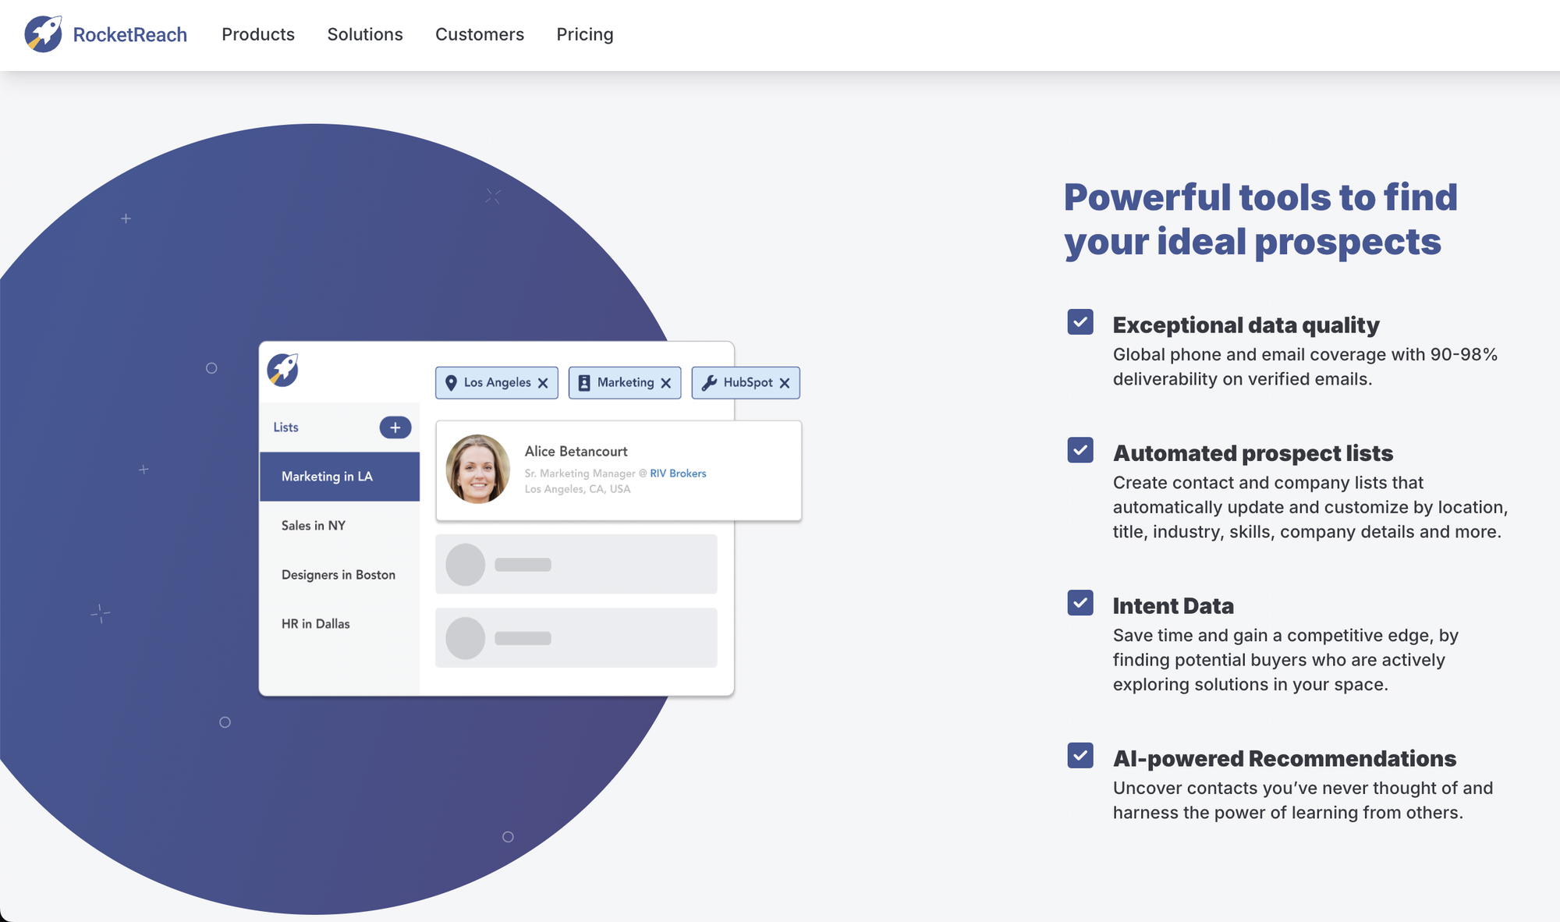Toggle the Intent Data checkbox

point(1080,603)
